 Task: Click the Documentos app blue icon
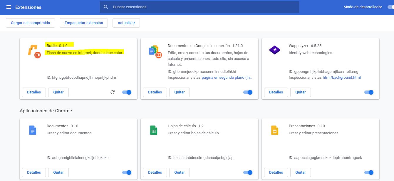(33, 130)
